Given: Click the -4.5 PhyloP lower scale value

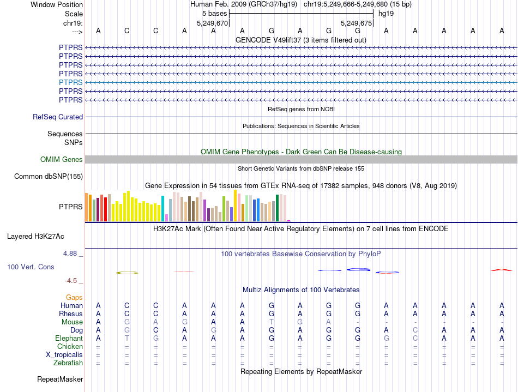Looking at the screenshot, I should click(71, 281).
